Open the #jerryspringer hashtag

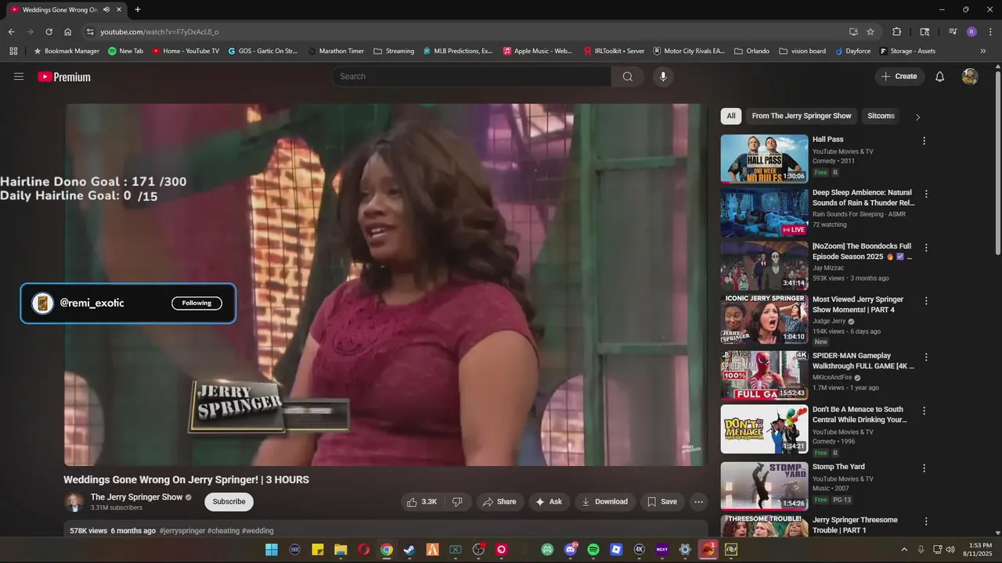coord(182,531)
